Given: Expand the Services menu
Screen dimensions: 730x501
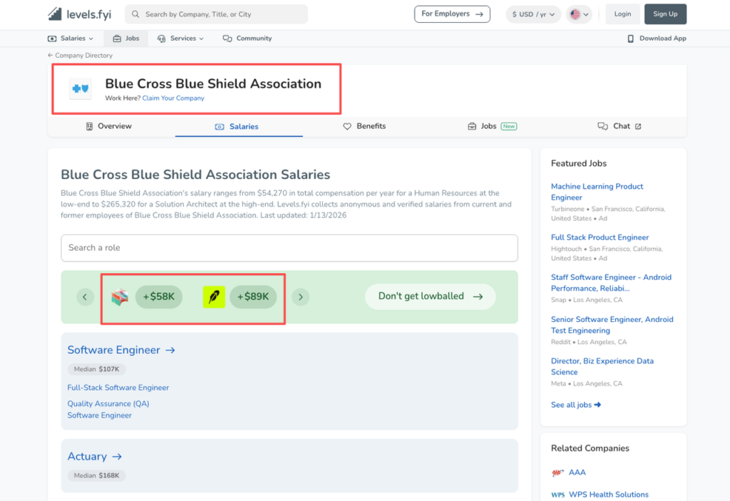Looking at the screenshot, I should coord(180,38).
